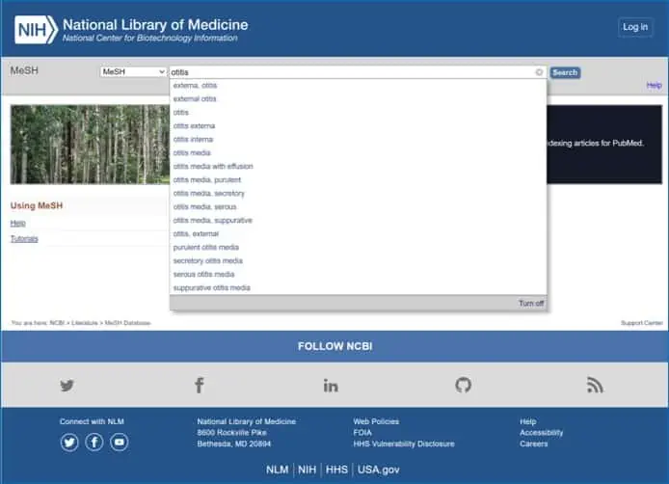Image resolution: width=669 pixels, height=484 pixels.
Task: Click the YouTube icon under Connect with NLM
Action: pyautogui.click(x=119, y=443)
